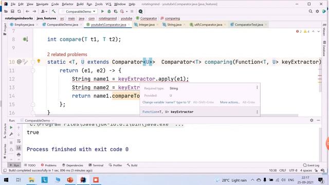This screenshot has width=329, height=185.
Task: Open the error popup three-dot menu
Action: pyautogui.click(x=257, y=87)
